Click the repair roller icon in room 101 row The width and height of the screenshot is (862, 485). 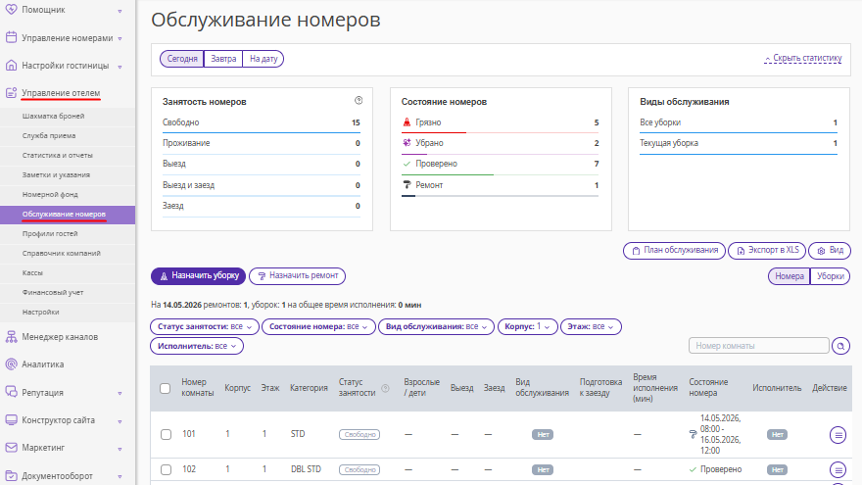(693, 434)
